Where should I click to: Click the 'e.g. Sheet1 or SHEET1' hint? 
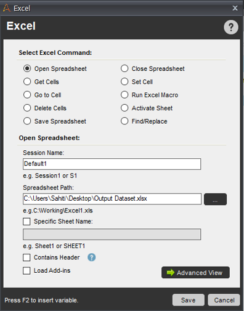pyautogui.click(x=54, y=246)
